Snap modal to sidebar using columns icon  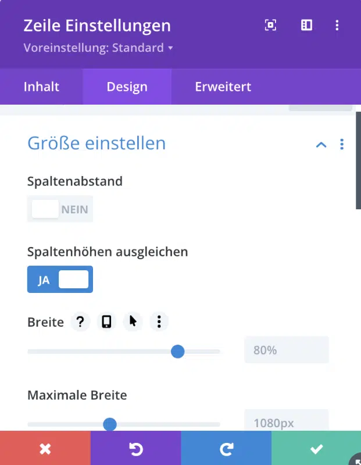coord(306,25)
